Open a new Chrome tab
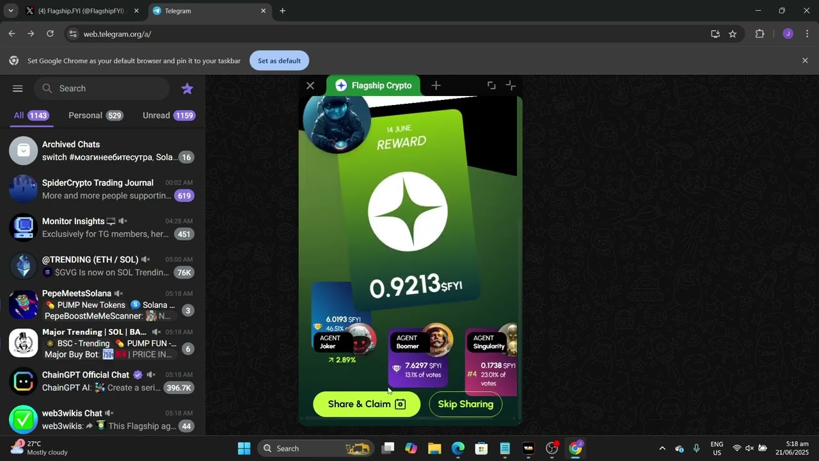819x461 pixels. click(x=282, y=11)
